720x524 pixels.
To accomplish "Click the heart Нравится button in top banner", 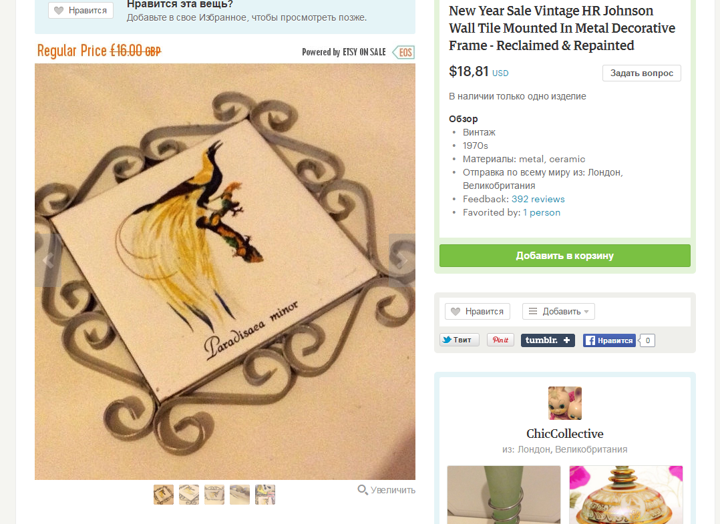I will point(81,10).
